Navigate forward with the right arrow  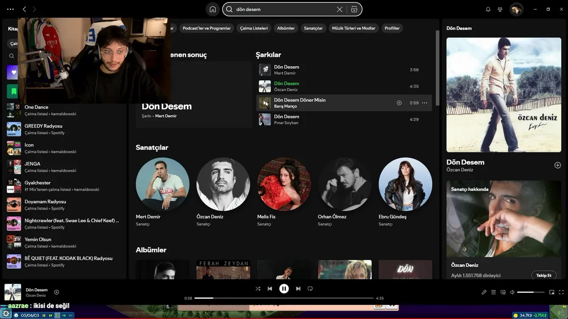pyautogui.click(x=35, y=9)
